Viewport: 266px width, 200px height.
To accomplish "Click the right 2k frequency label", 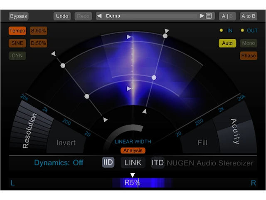I will (221, 109).
